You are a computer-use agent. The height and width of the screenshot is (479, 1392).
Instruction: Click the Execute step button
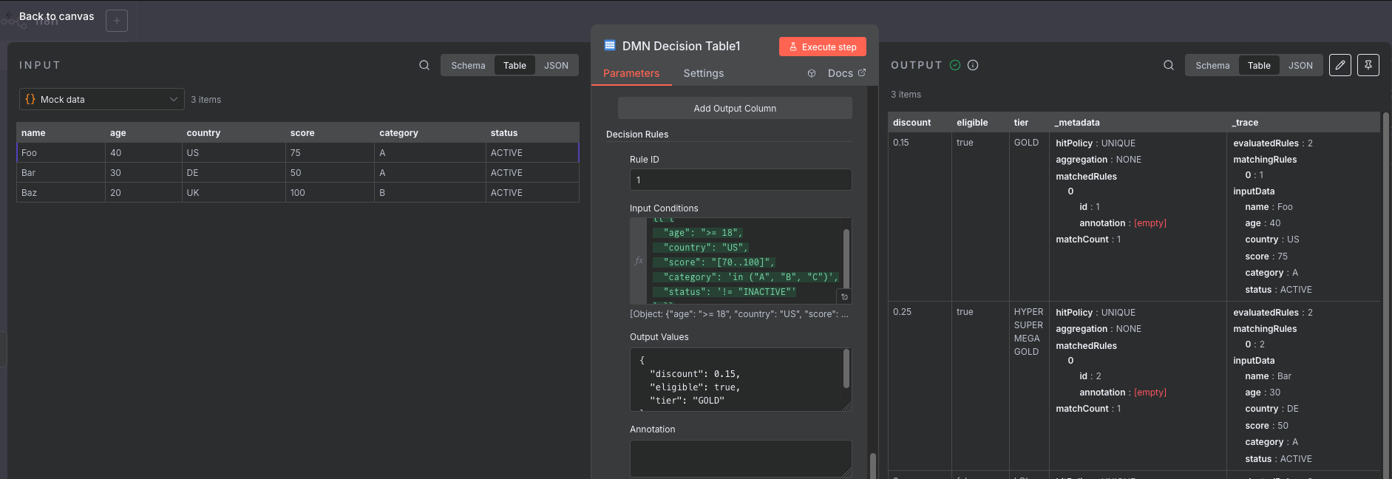point(823,47)
